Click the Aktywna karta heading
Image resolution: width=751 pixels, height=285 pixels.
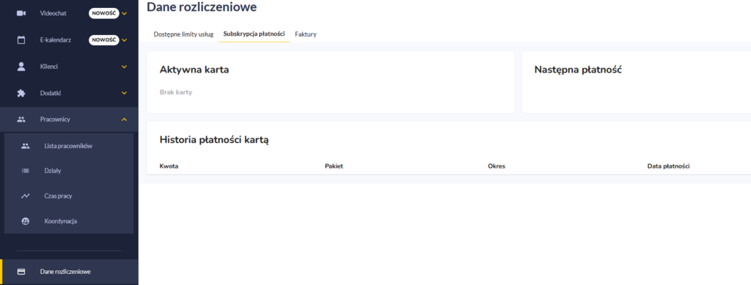[x=194, y=70]
